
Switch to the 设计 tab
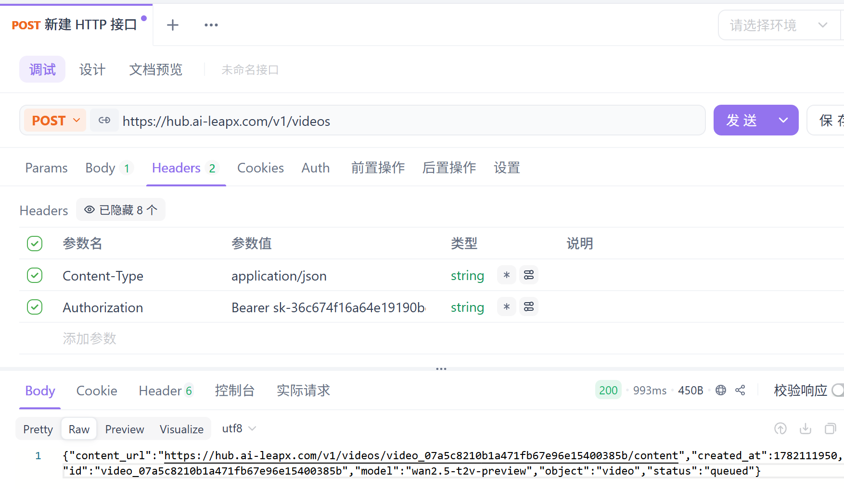point(92,70)
